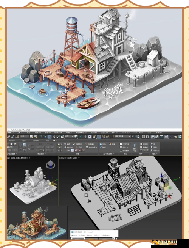
Task: Click the Select Object tool icon
Action: point(31,137)
